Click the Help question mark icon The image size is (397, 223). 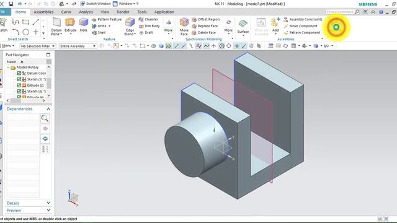pyautogui.click(x=381, y=12)
